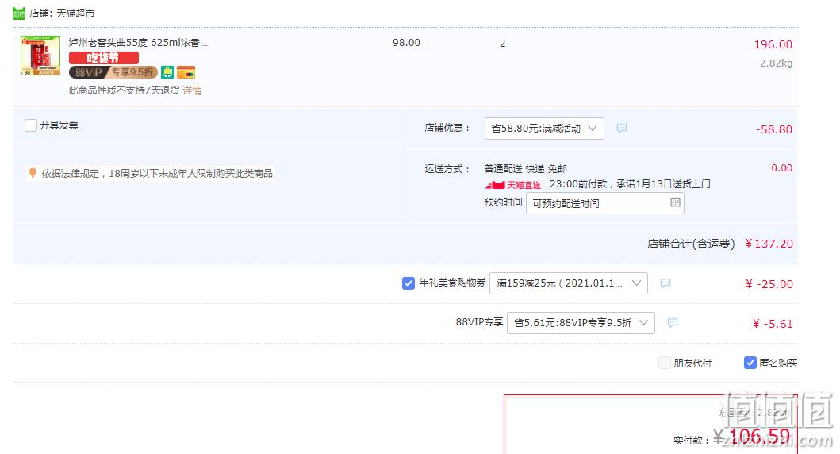Click the credit card payment icon
This screenshot has height=454, width=840.
(x=186, y=72)
